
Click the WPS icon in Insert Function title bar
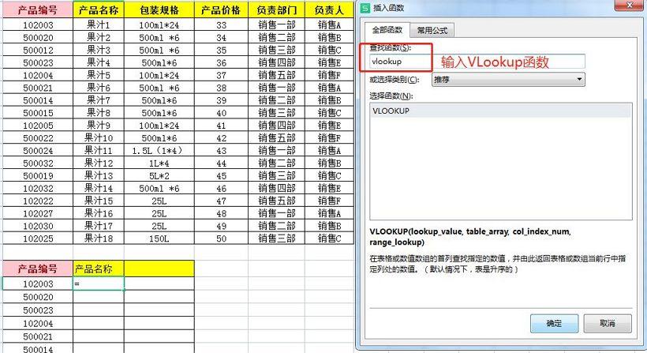[x=365, y=8]
